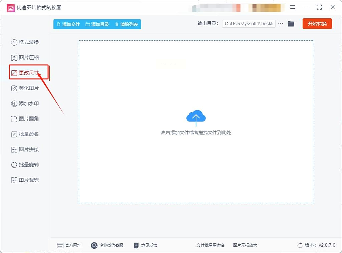Image resolution: width=342 pixels, height=253 pixels.
Task: Open the hamburger menu in title bar
Action: (x=293, y=7)
